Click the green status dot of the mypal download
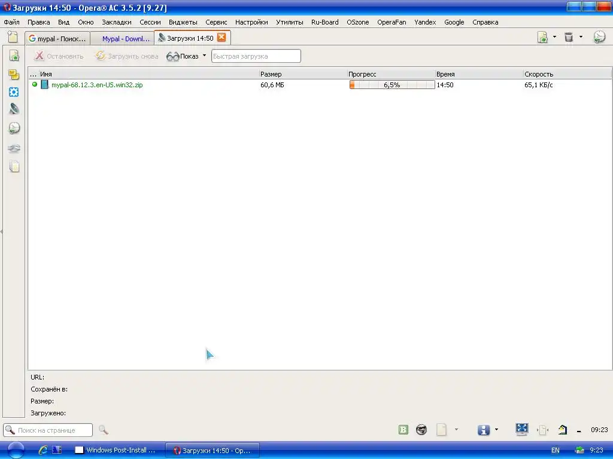 (x=34, y=84)
